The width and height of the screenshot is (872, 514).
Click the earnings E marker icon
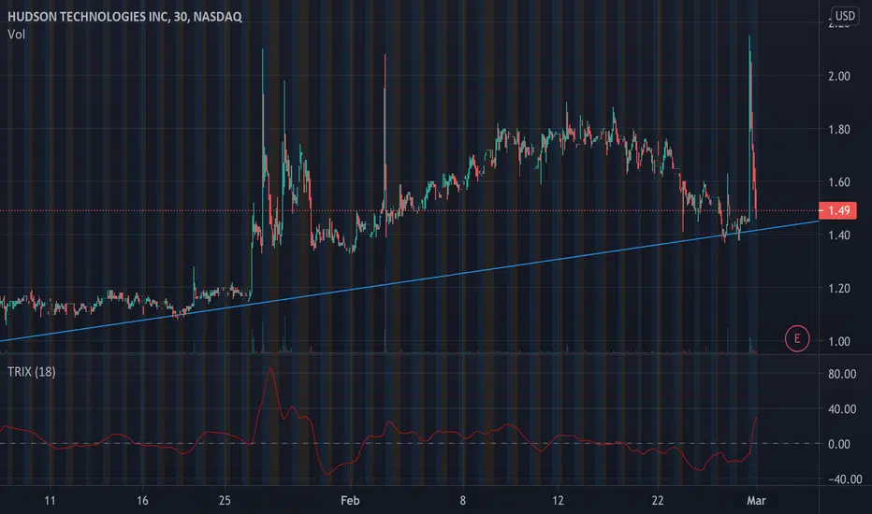[797, 338]
